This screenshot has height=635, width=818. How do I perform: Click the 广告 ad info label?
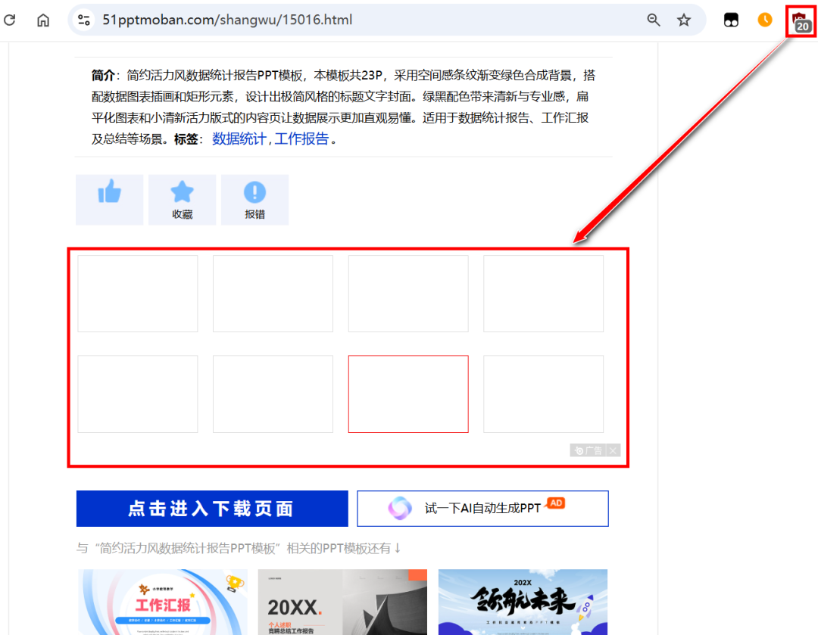(x=589, y=450)
